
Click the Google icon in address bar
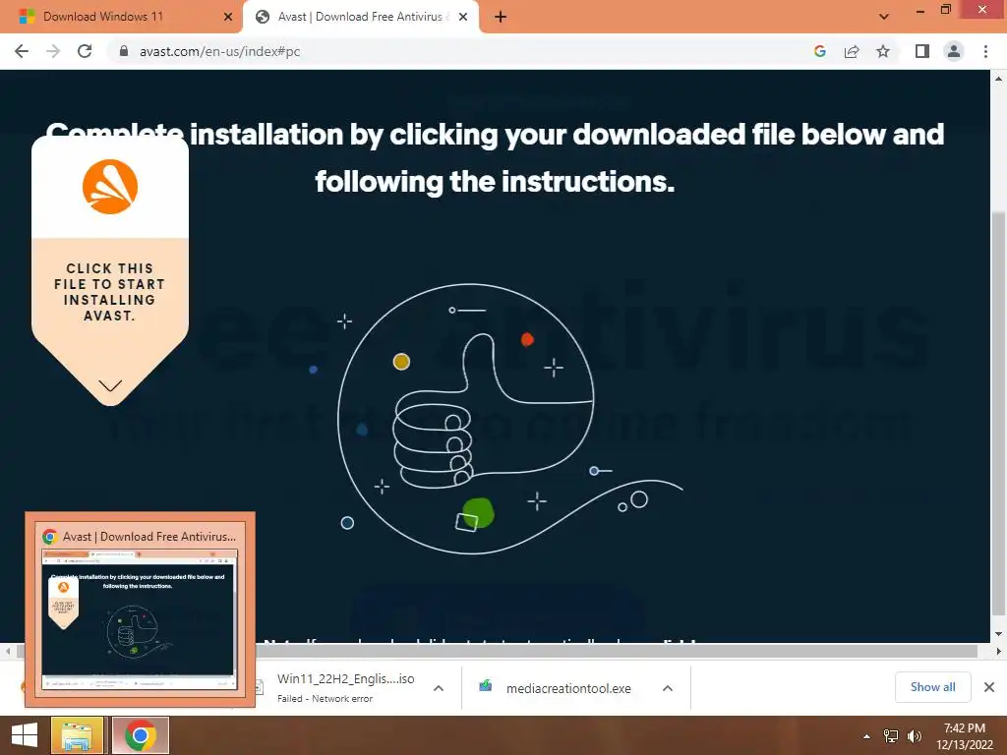[819, 51]
